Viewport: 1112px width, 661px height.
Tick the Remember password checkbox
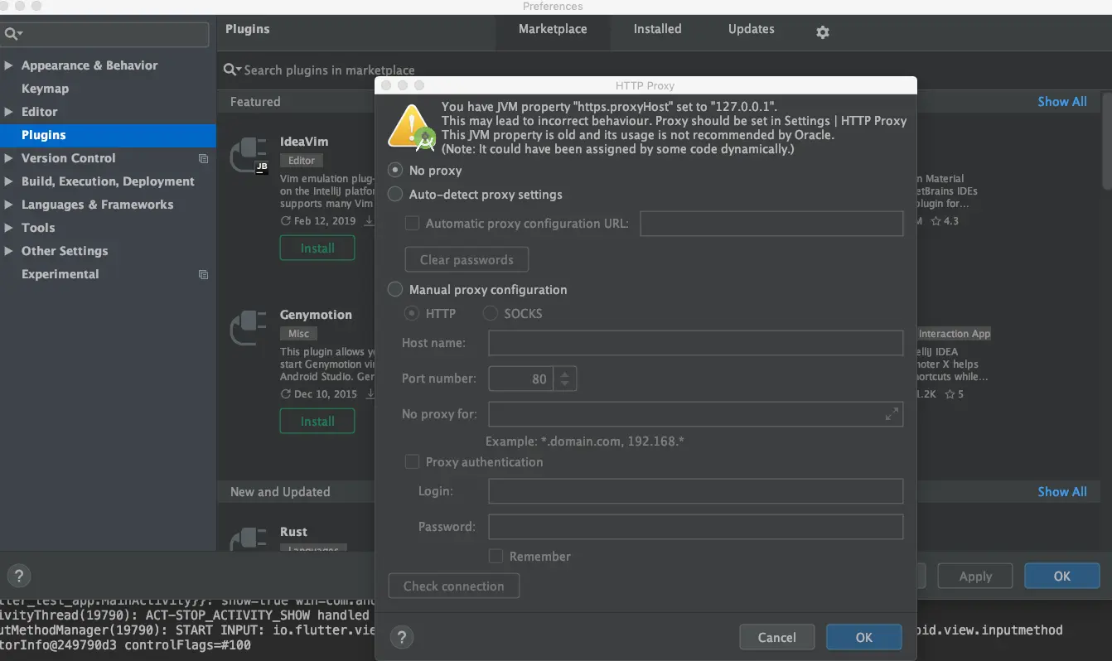496,556
